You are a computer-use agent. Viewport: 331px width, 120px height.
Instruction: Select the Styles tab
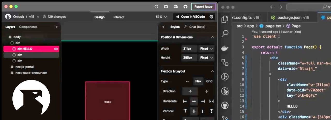175,27
